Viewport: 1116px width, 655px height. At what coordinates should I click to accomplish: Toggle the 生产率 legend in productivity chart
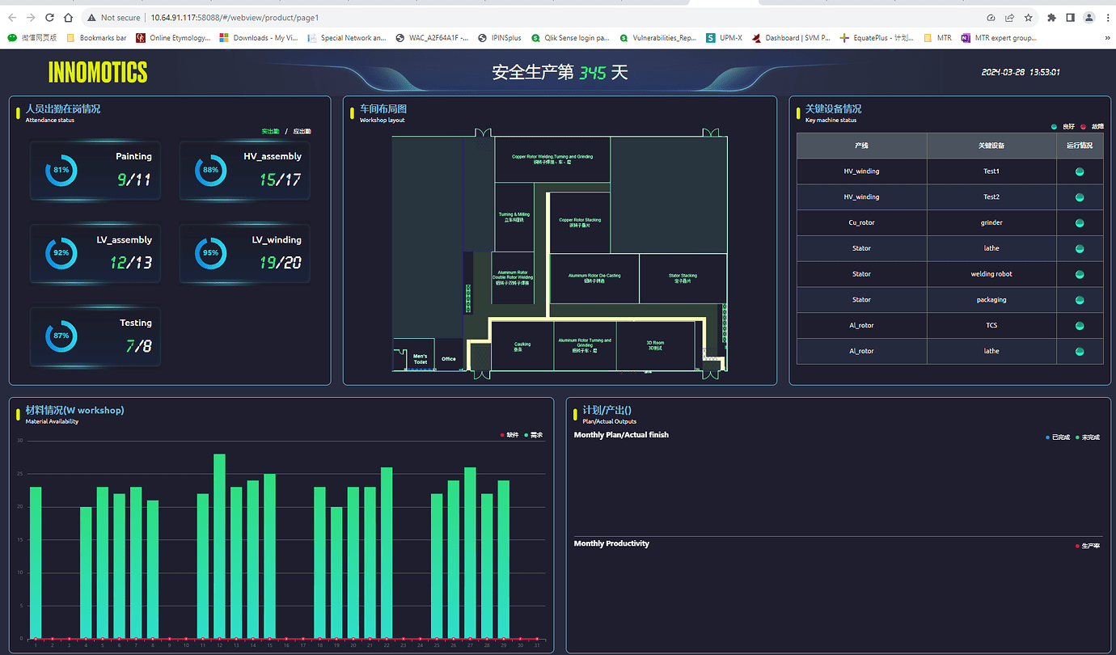[x=1088, y=546]
